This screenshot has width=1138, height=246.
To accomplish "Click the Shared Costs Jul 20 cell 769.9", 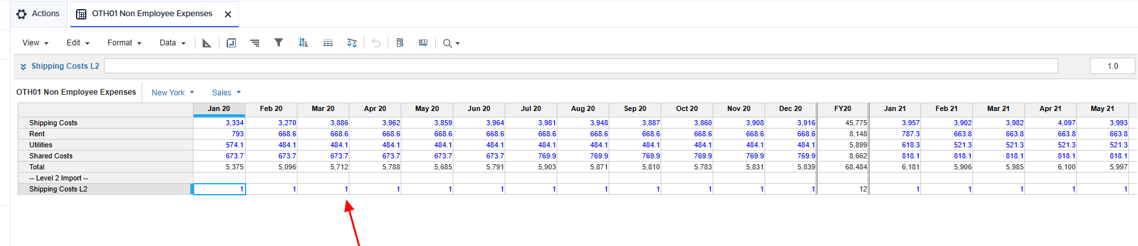I will point(531,156).
